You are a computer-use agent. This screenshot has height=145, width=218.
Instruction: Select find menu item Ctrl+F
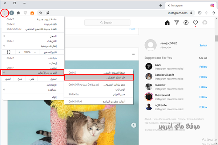[33, 68]
